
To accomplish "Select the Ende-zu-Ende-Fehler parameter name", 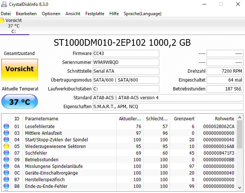I will (46, 186).
